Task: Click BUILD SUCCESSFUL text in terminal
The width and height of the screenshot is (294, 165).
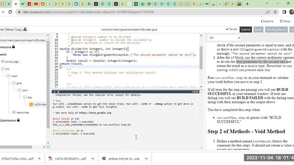Action: pyautogui.click(x=64, y=131)
